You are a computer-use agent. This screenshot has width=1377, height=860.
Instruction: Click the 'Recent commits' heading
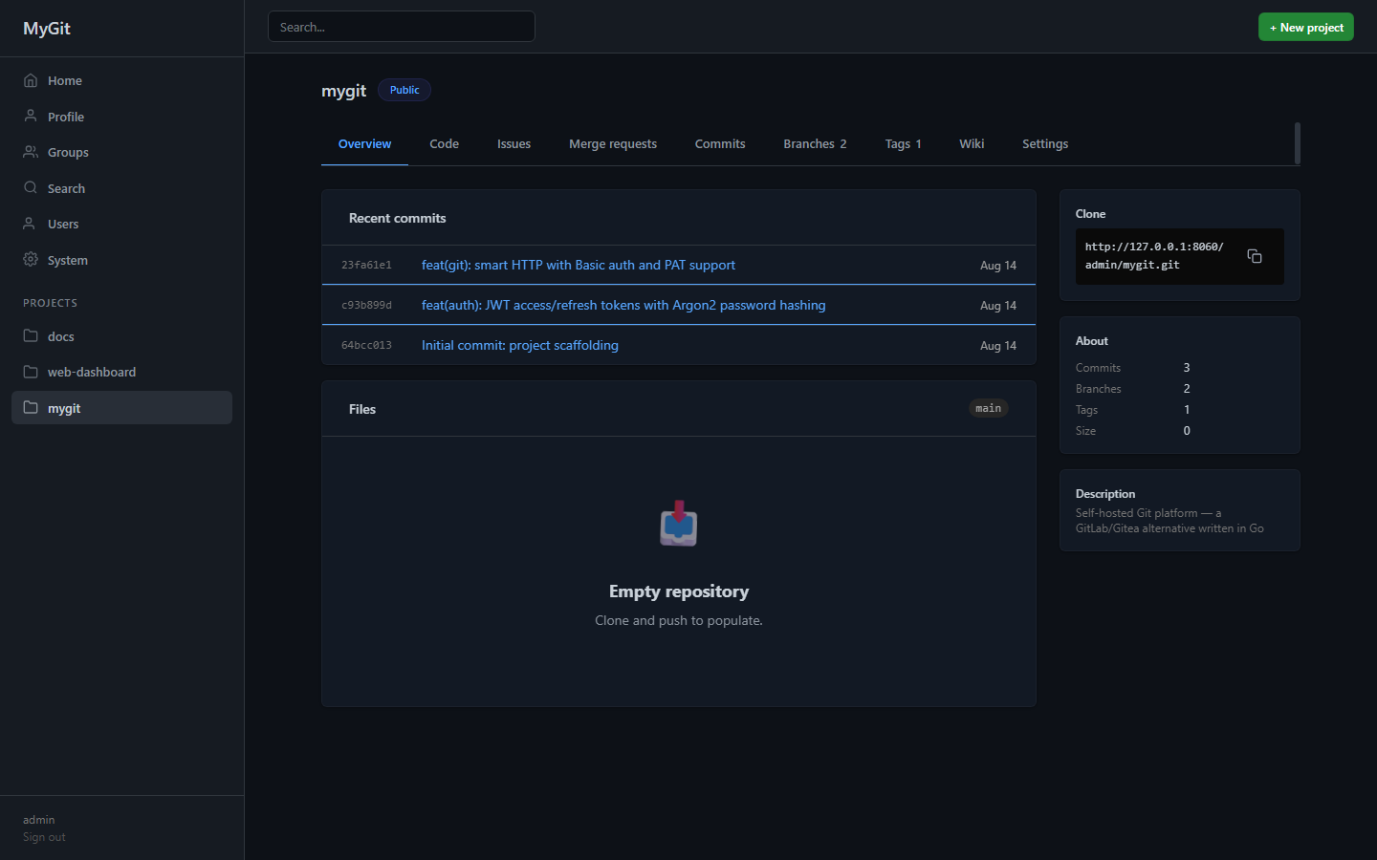[x=398, y=218]
